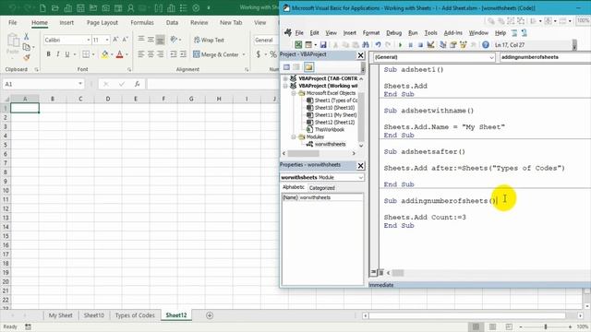This screenshot has height=332, width=591.
Task: Click the Find binoculars icon in VBA toolbar
Action: click(366, 45)
